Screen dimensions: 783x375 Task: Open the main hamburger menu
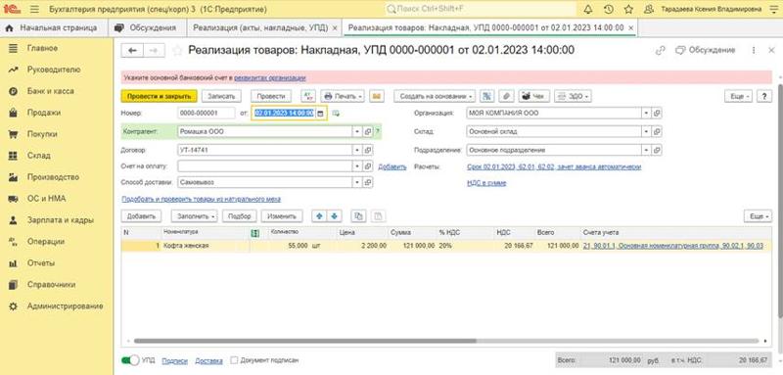coord(34,10)
